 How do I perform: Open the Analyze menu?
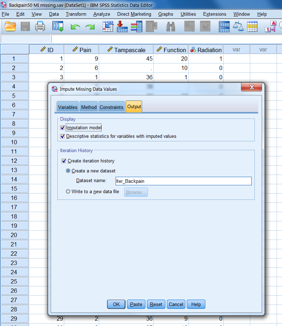[102, 14]
